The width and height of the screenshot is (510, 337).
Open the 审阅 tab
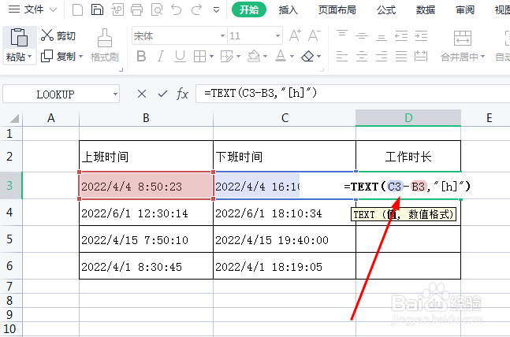click(x=465, y=9)
